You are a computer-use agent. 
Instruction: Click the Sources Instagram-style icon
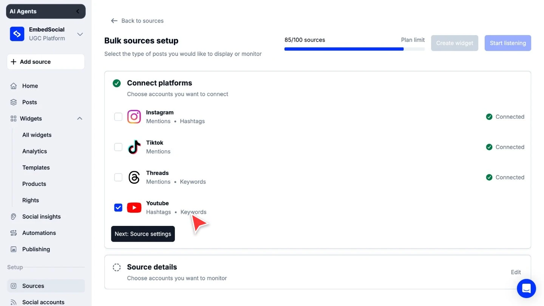(x=14, y=286)
